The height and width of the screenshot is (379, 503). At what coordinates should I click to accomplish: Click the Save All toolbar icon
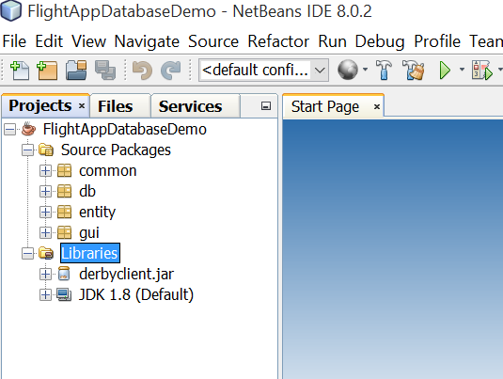pyautogui.click(x=105, y=70)
